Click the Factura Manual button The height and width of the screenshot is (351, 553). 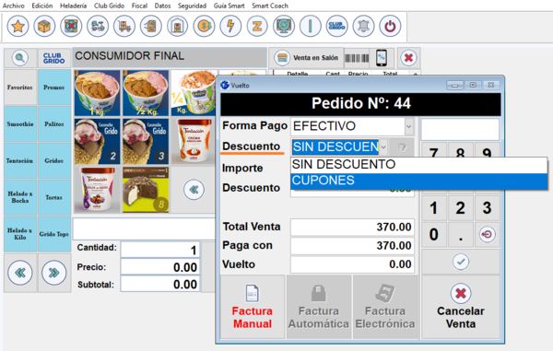[x=253, y=307]
